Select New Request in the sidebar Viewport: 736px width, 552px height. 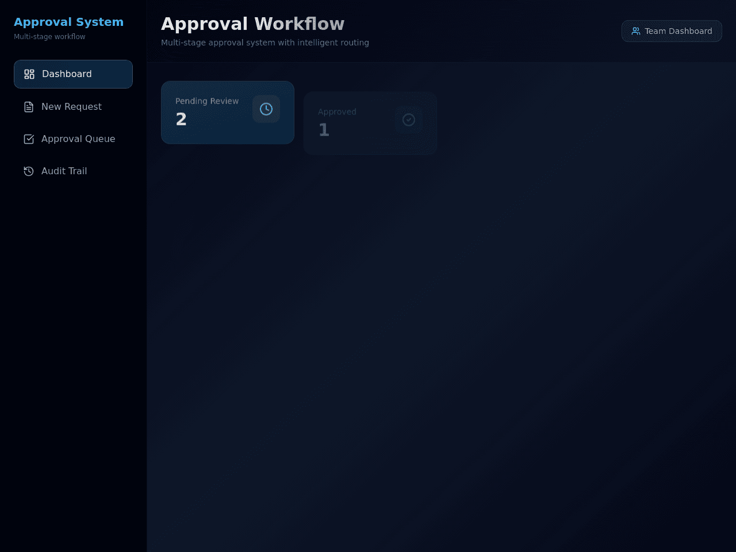73,106
